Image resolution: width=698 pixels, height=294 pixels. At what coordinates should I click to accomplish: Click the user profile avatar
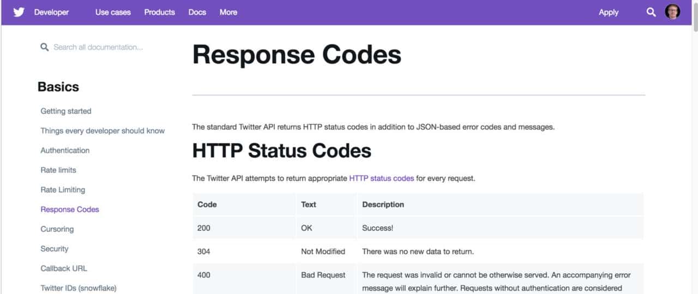[x=672, y=12]
